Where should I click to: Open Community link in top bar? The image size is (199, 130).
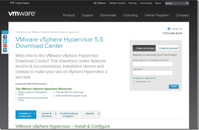point(146,3)
